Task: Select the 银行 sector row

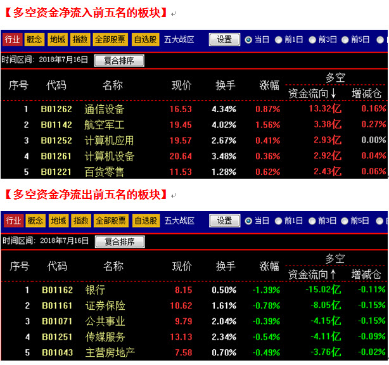Action: [x=96, y=290]
